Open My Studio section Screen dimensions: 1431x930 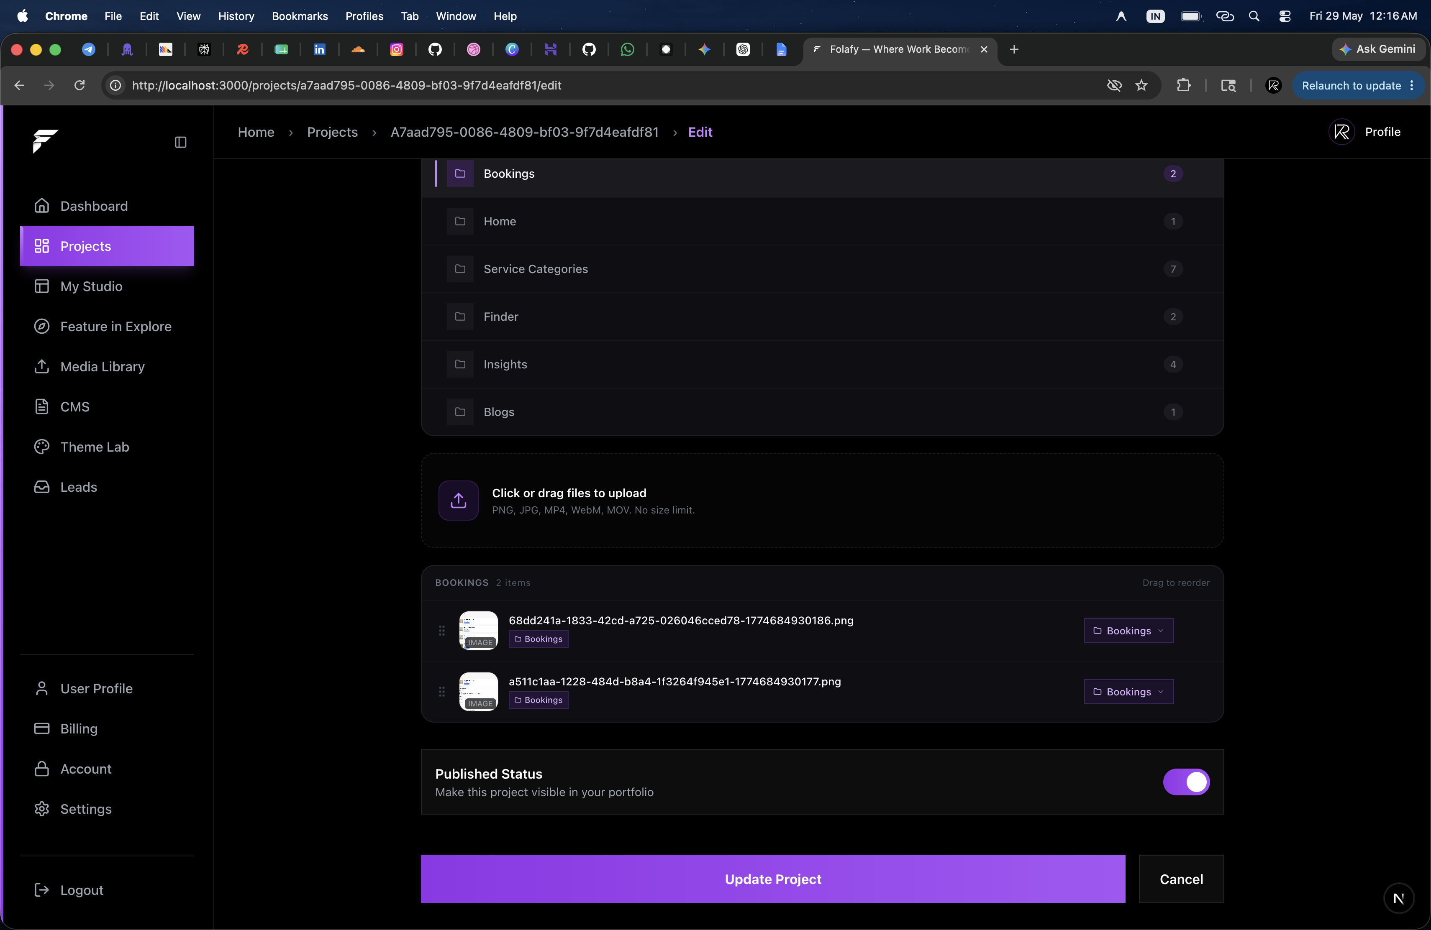(107, 286)
